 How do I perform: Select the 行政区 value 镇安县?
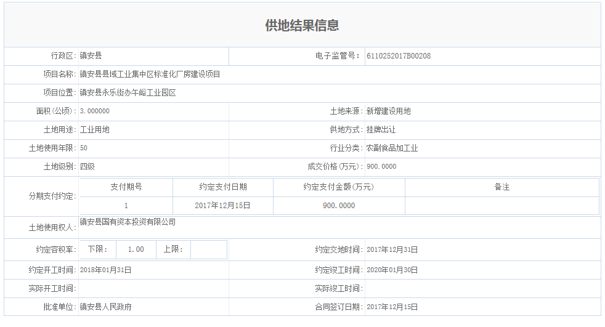91,55
